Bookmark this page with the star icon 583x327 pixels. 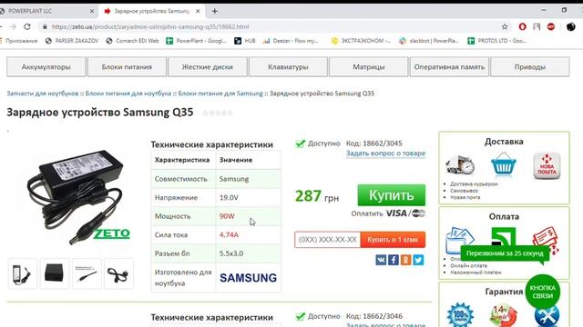click(x=505, y=26)
